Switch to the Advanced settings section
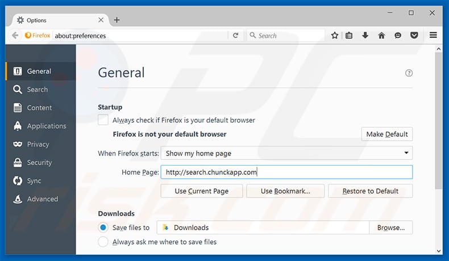449x261 pixels. click(x=42, y=199)
